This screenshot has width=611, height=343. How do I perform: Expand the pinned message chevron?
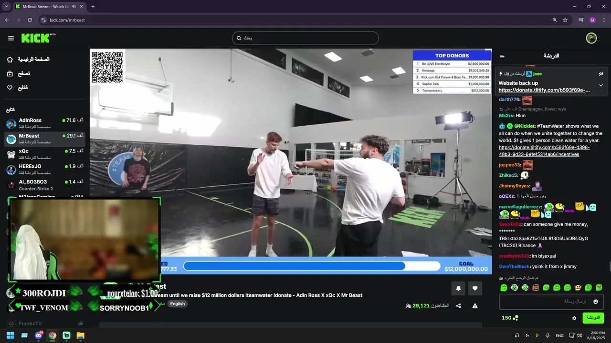click(601, 85)
